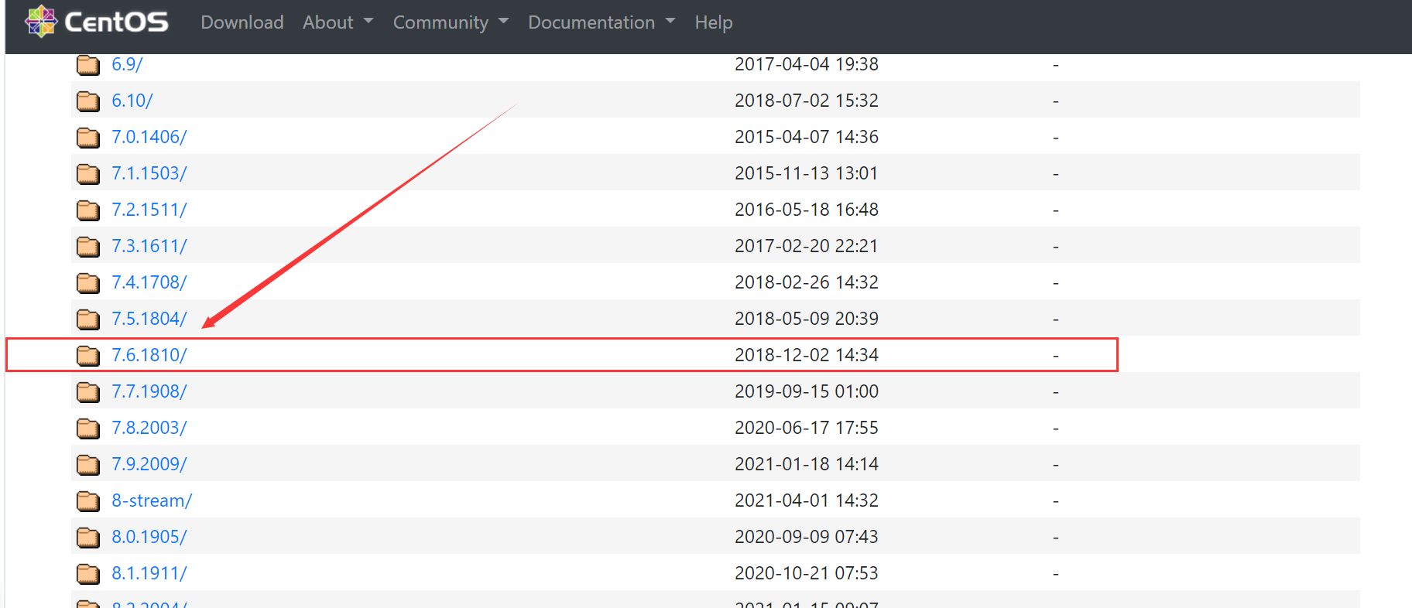Open the 7.1.1503/ directory link
This screenshot has height=608, width=1412.
[149, 173]
